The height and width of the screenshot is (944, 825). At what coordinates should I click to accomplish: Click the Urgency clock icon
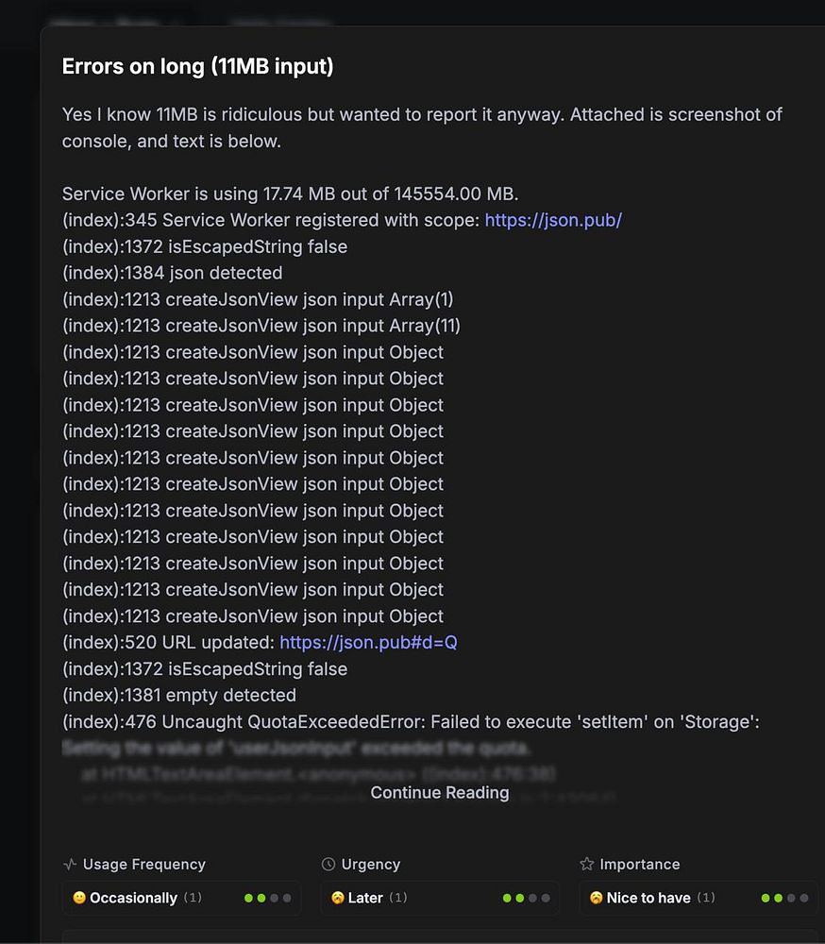328,865
